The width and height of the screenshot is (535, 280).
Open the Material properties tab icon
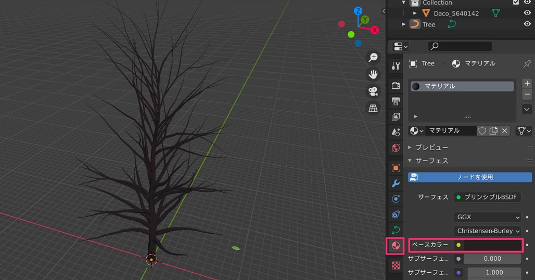[x=396, y=246]
